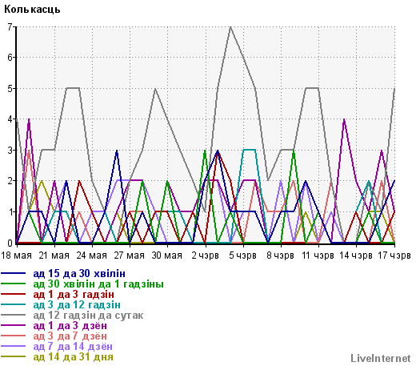416x366 pixels.
Task: Click y-axis value label "1"
Action: (x=10, y=212)
